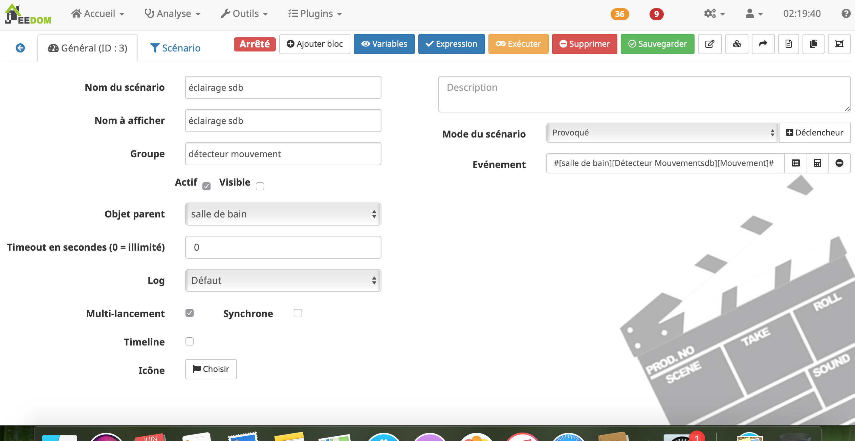
Task: Enable the Synchrone checkbox
Action: click(298, 313)
